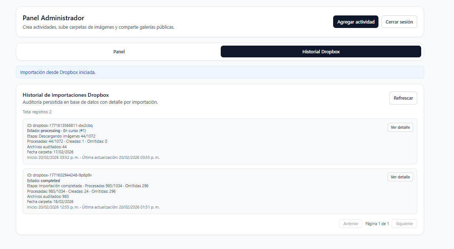Switch to the Panel tab

119,51
